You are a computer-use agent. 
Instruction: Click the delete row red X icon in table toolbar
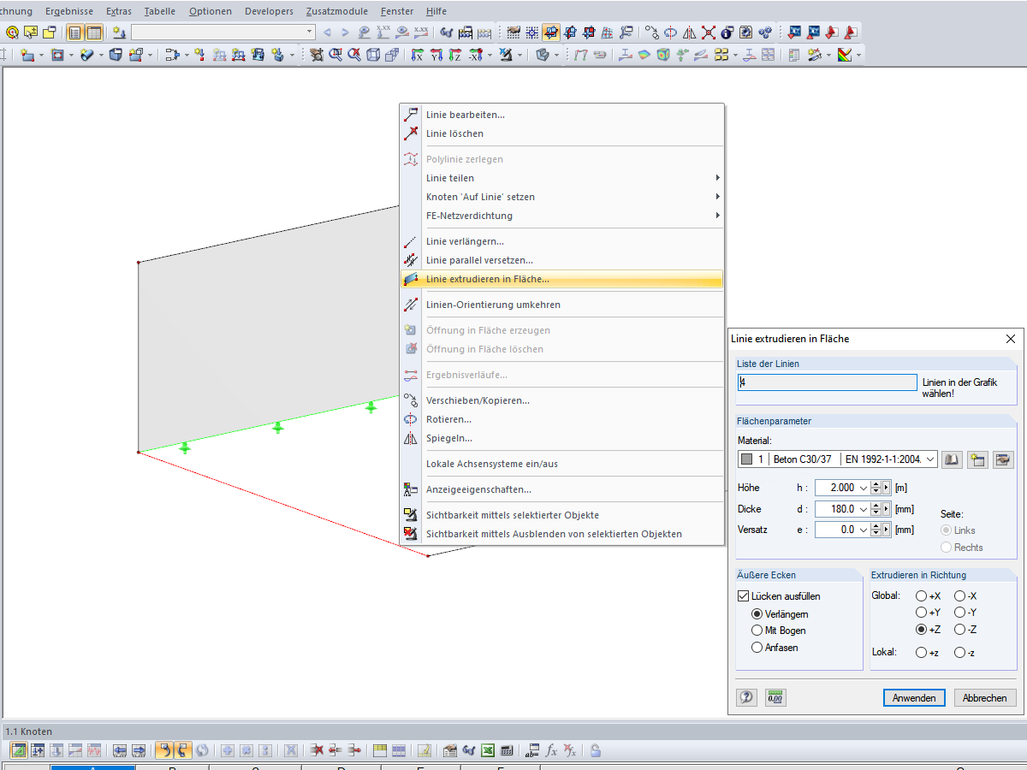(x=318, y=750)
